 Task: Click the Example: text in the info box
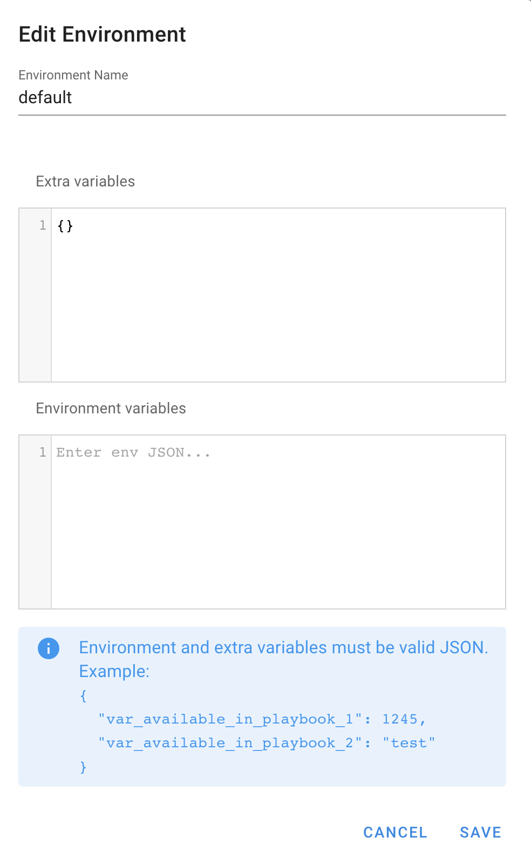(x=114, y=671)
